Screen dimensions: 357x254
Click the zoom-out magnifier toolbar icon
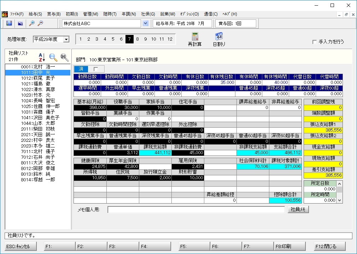(x=40, y=23)
